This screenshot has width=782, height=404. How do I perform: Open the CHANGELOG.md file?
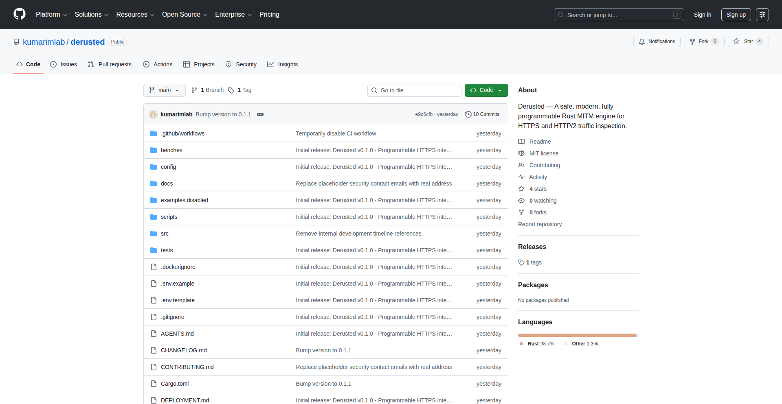click(184, 350)
